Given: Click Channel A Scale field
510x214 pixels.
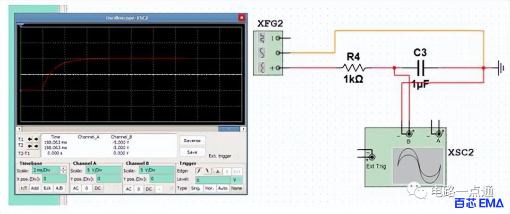Looking at the screenshot, I should click(x=103, y=170).
